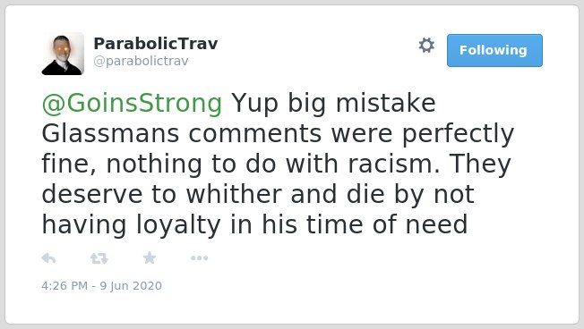Star this tweet to mark it favorite

150,257
